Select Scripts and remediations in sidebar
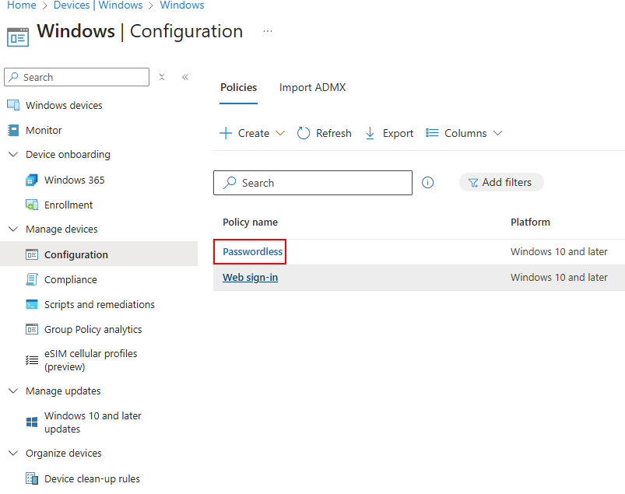Screen dimensions: 625x494 coord(100,304)
